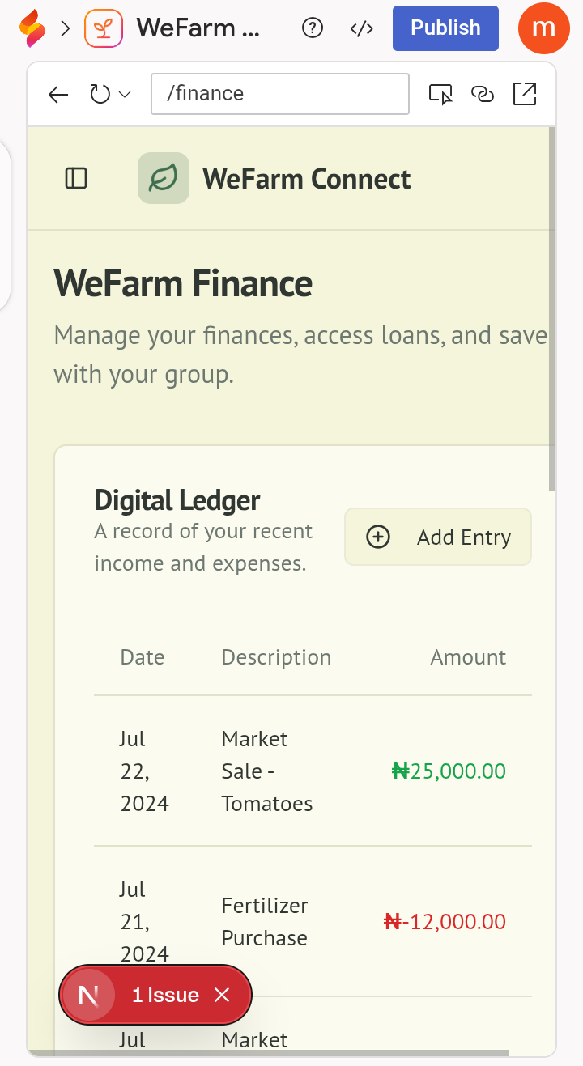Focus the /finance URL field
583x1066 pixels.
[279, 94]
